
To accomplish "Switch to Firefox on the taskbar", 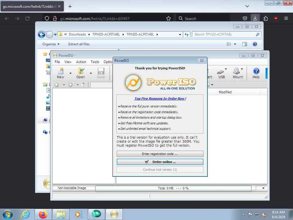I will (x=43, y=214).
